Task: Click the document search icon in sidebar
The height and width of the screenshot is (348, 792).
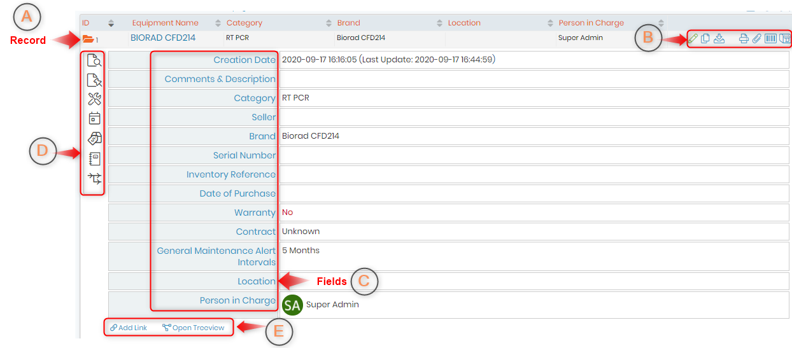Action: tap(94, 60)
